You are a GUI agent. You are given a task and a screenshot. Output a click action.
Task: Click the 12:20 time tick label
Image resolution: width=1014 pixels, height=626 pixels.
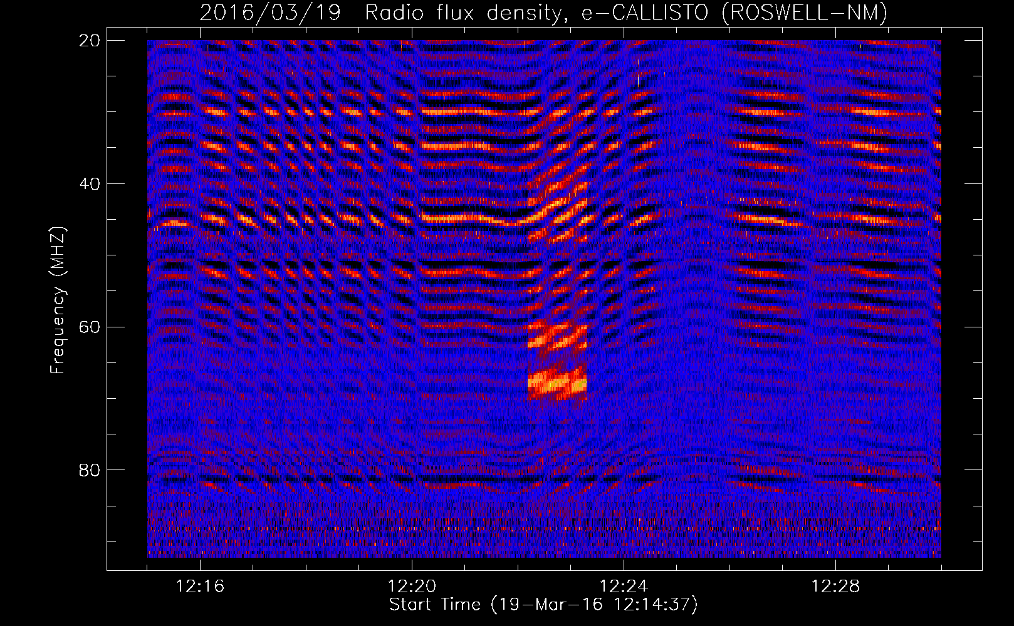coord(412,587)
